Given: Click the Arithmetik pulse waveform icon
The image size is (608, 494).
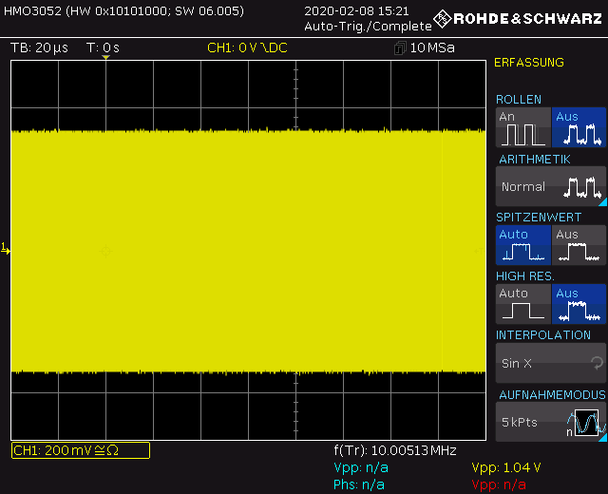Looking at the screenshot, I should (583, 186).
